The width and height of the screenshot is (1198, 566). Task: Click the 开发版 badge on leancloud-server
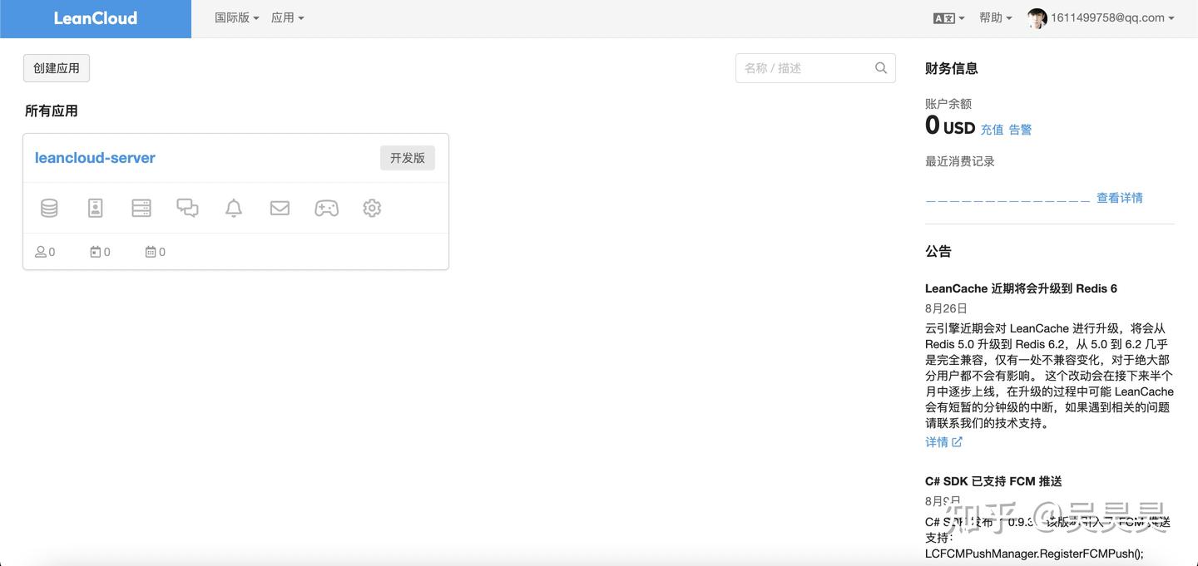pyautogui.click(x=407, y=157)
